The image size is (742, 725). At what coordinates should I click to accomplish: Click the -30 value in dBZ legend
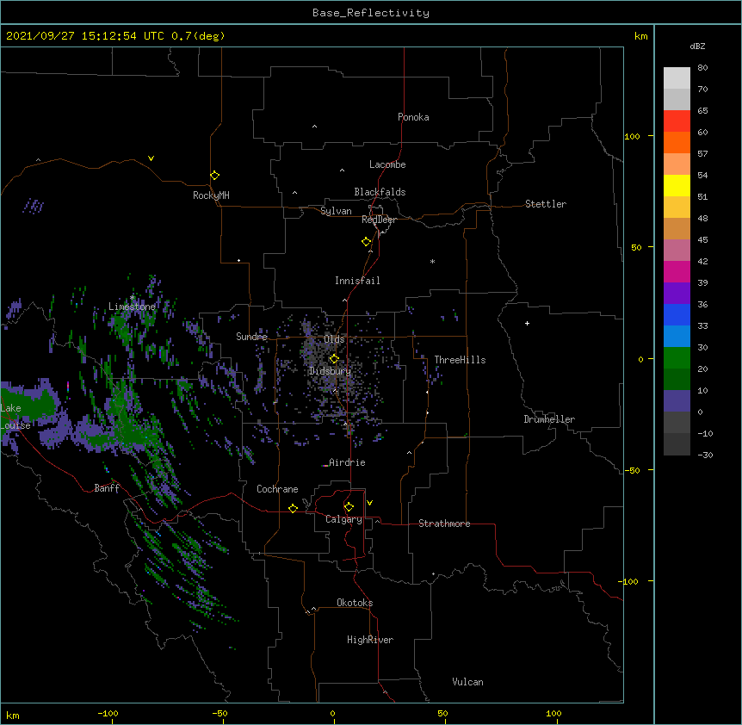pos(705,455)
